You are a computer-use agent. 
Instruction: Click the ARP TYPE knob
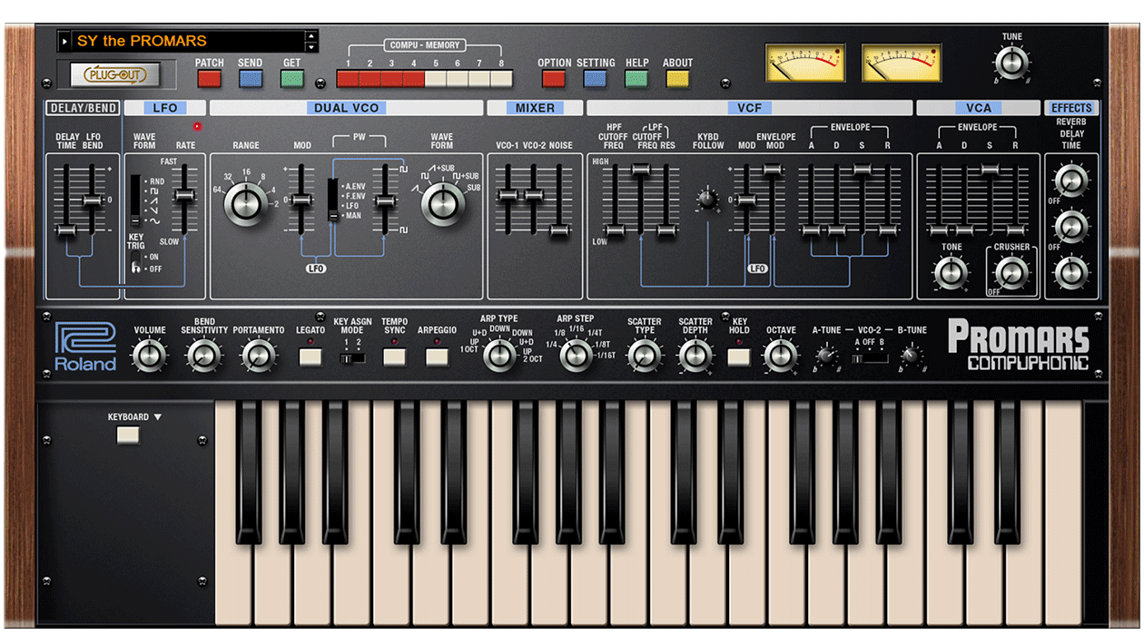point(498,356)
